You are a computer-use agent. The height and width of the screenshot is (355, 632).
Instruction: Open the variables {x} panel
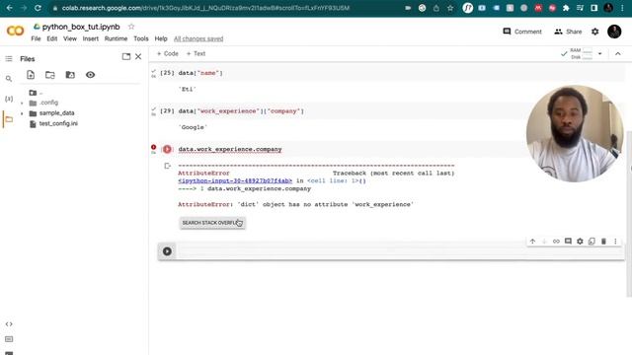pos(9,99)
